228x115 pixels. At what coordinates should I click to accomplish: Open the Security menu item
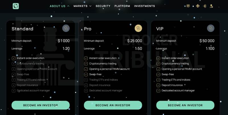tap(103, 6)
